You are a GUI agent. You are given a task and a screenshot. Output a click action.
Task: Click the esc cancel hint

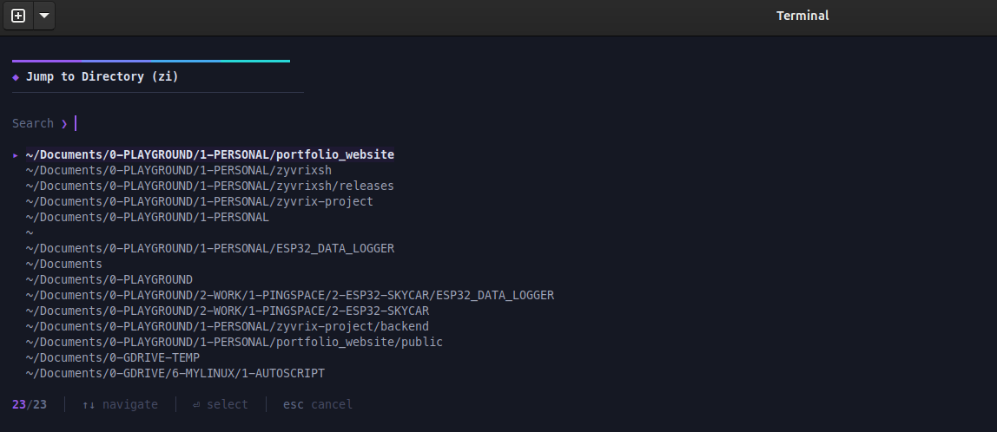(317, 404)
